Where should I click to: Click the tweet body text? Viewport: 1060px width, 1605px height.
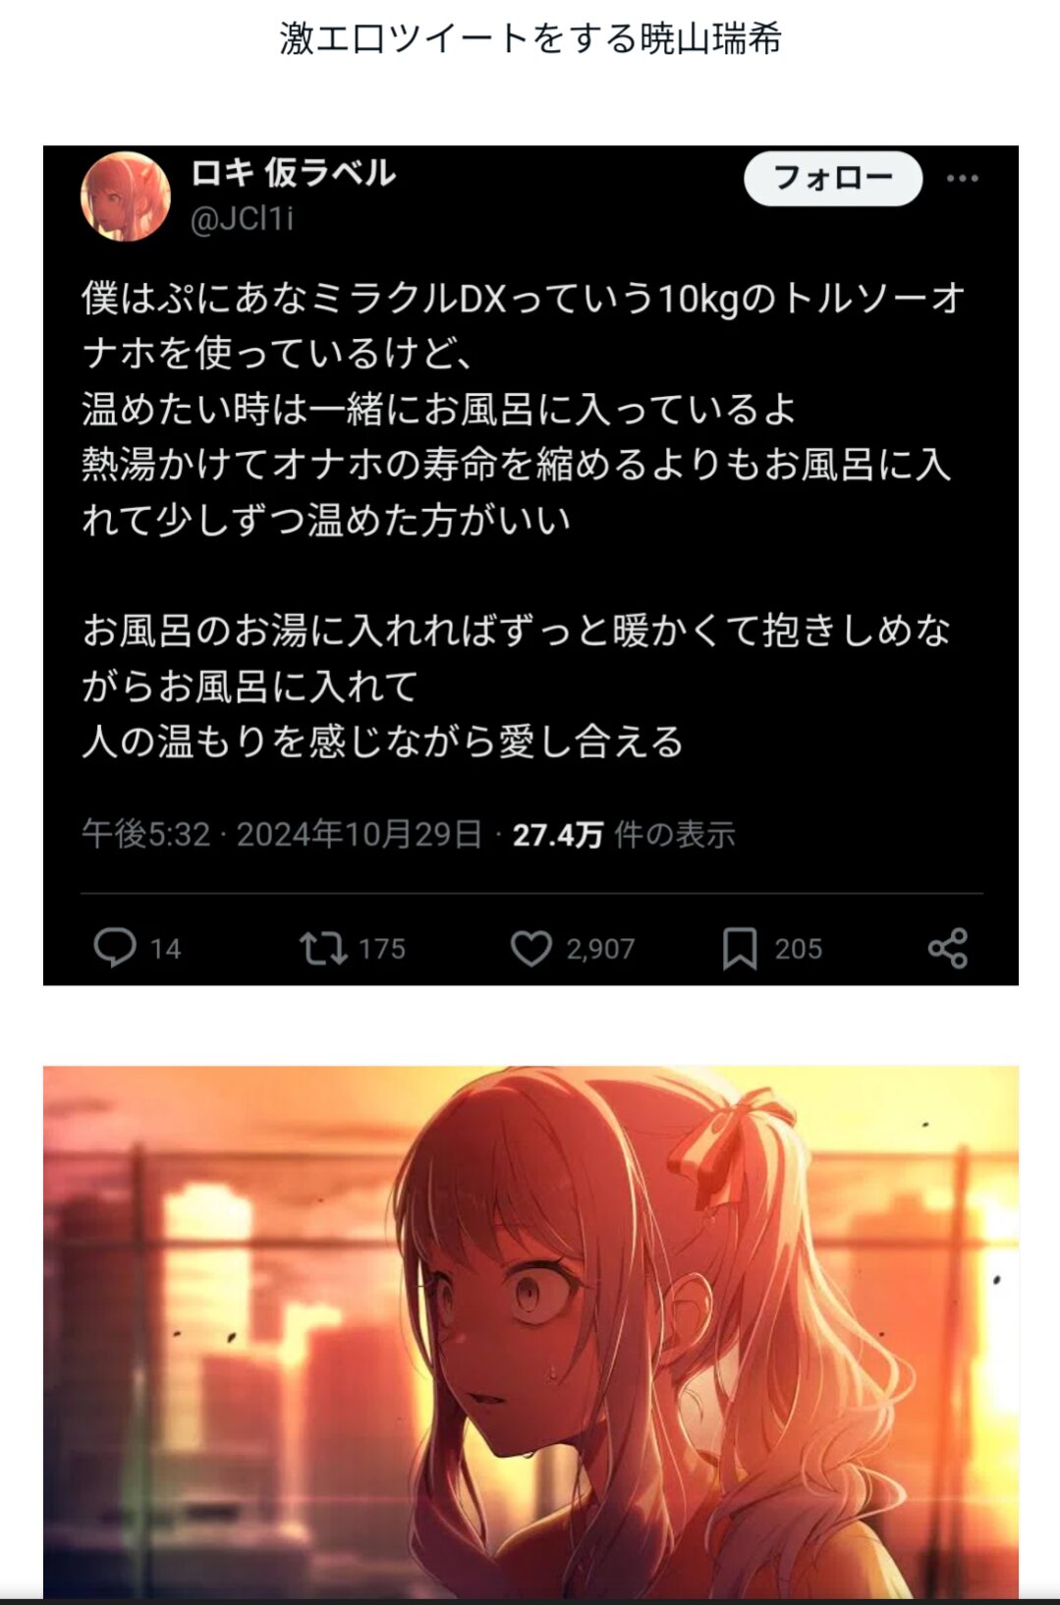524,520
